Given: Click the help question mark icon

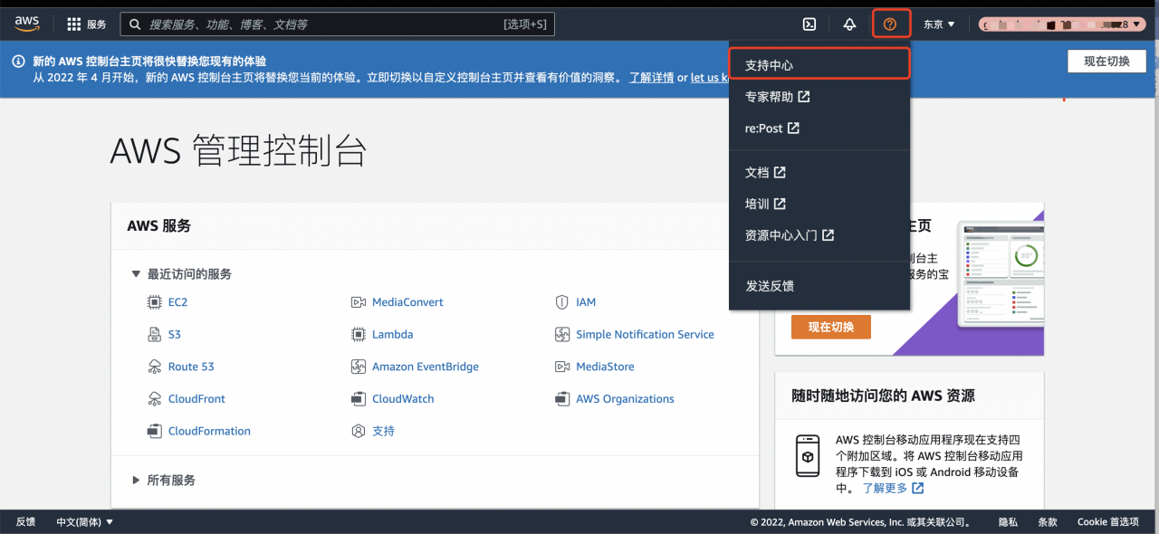Looking at the screenshot, I should (890, 24).
